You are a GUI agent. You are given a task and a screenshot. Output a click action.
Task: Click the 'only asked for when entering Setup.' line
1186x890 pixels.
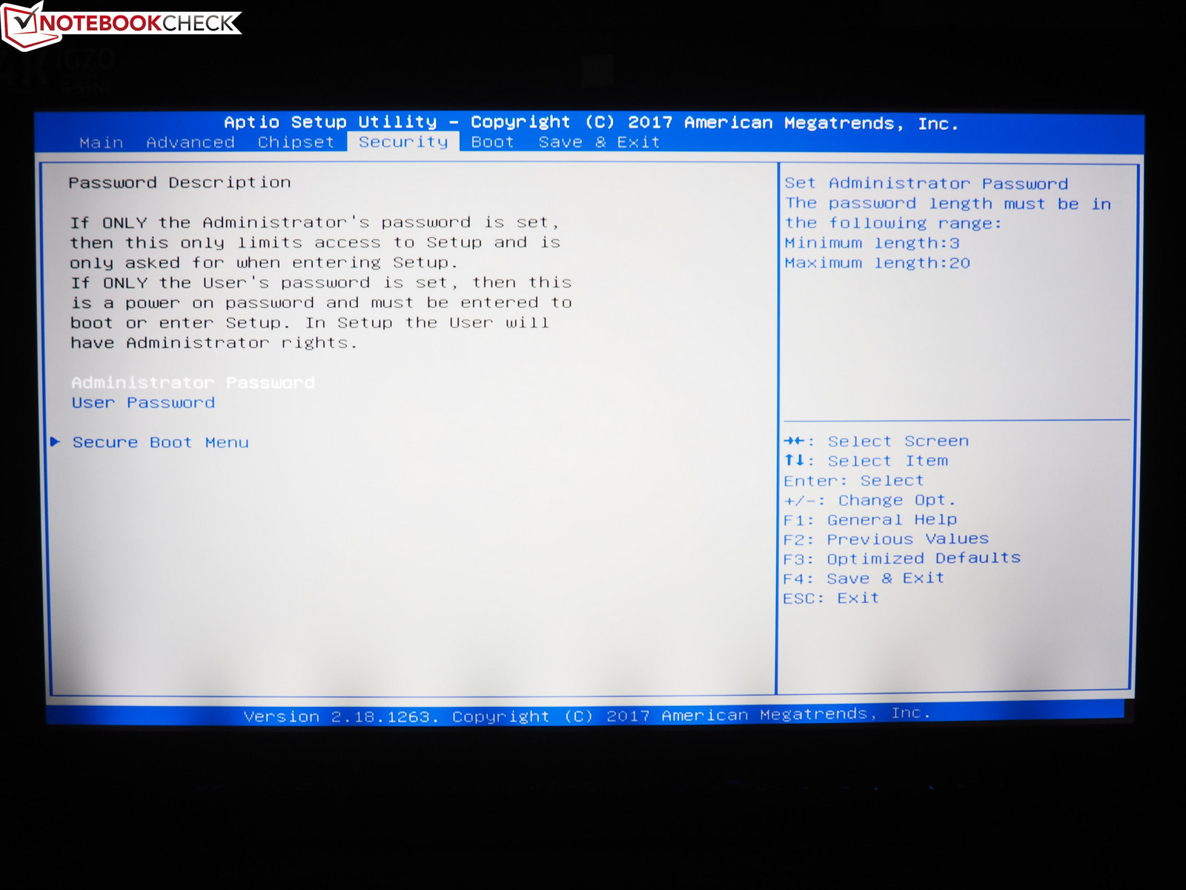point(264,263)
